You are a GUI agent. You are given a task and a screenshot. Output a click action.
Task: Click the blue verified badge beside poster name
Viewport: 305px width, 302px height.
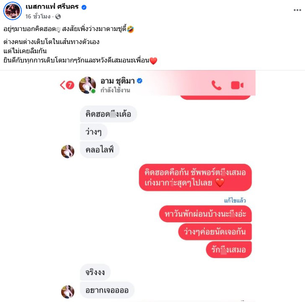84,8
